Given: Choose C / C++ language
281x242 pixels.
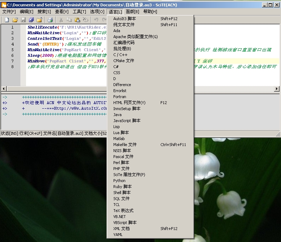Looking at the screenshot, I should tap(150, 55).
